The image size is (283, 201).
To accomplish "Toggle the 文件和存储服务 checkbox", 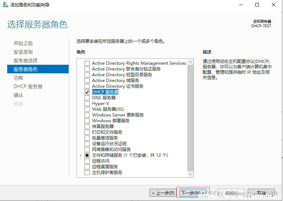I will [87, 155].
